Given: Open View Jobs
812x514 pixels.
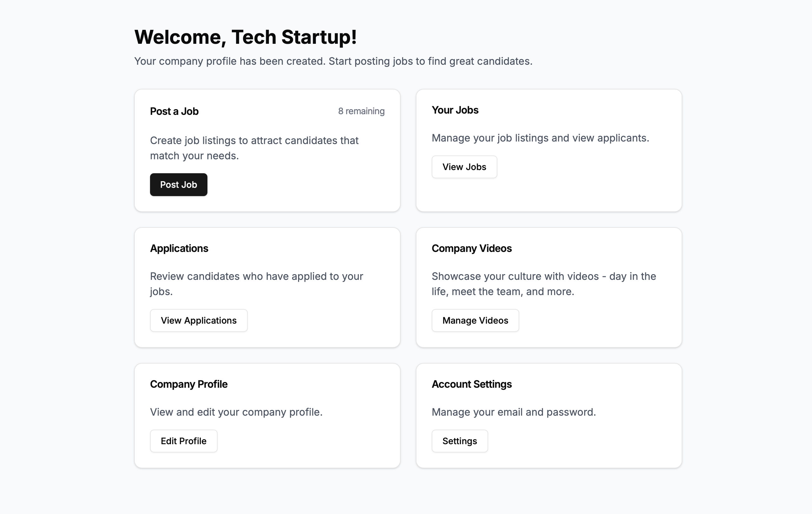Looking at the screenshot, I should tap(464, 167).
